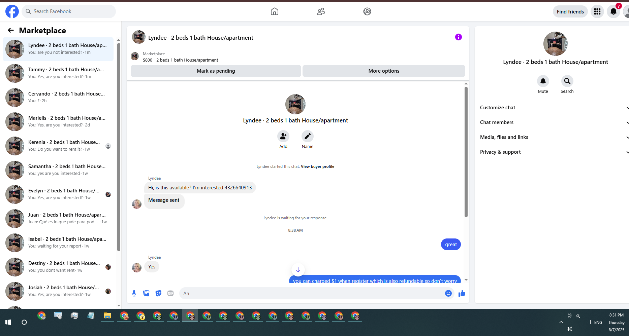Open the $800 - 2 beds 1 bath listing title
Viewport: 629px width, 336px height.
coord(180,60)
